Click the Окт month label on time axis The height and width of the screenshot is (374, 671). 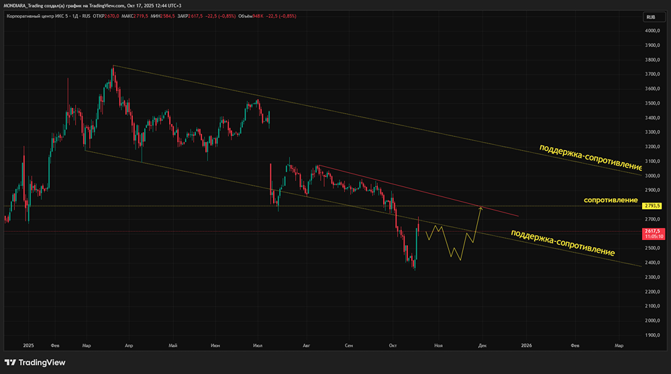coord(393,345)
